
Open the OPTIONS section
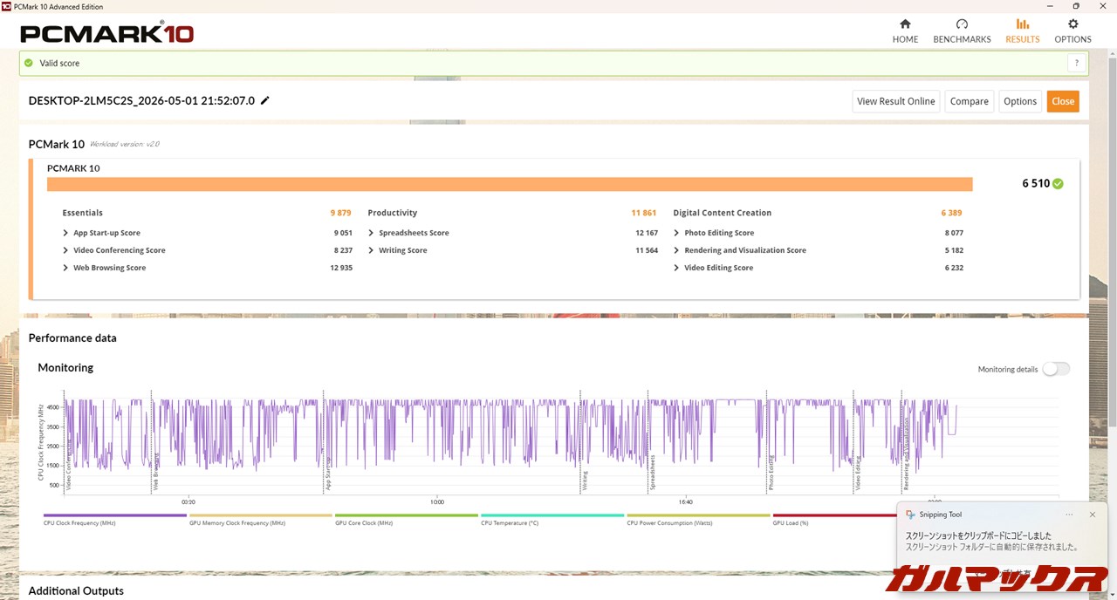[1072, 31]
